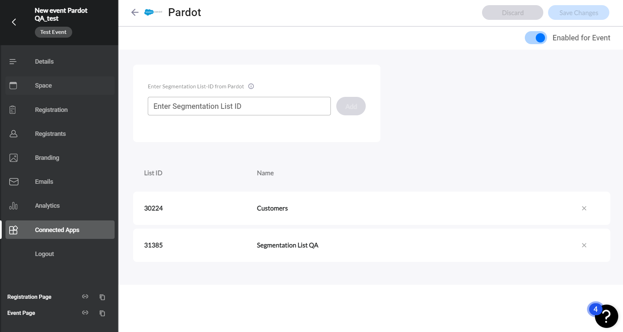Click the List ID column header
This screenshot has width=623, height=332.
coord(153,173)
